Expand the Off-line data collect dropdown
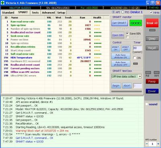The width and height of the screenshot is (161, 148). click(x=140, y=76)
